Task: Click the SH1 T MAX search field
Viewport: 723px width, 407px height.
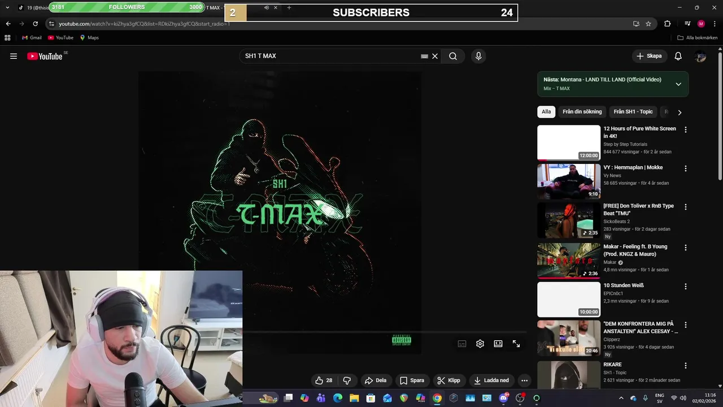Action: (x=330, y=56)
